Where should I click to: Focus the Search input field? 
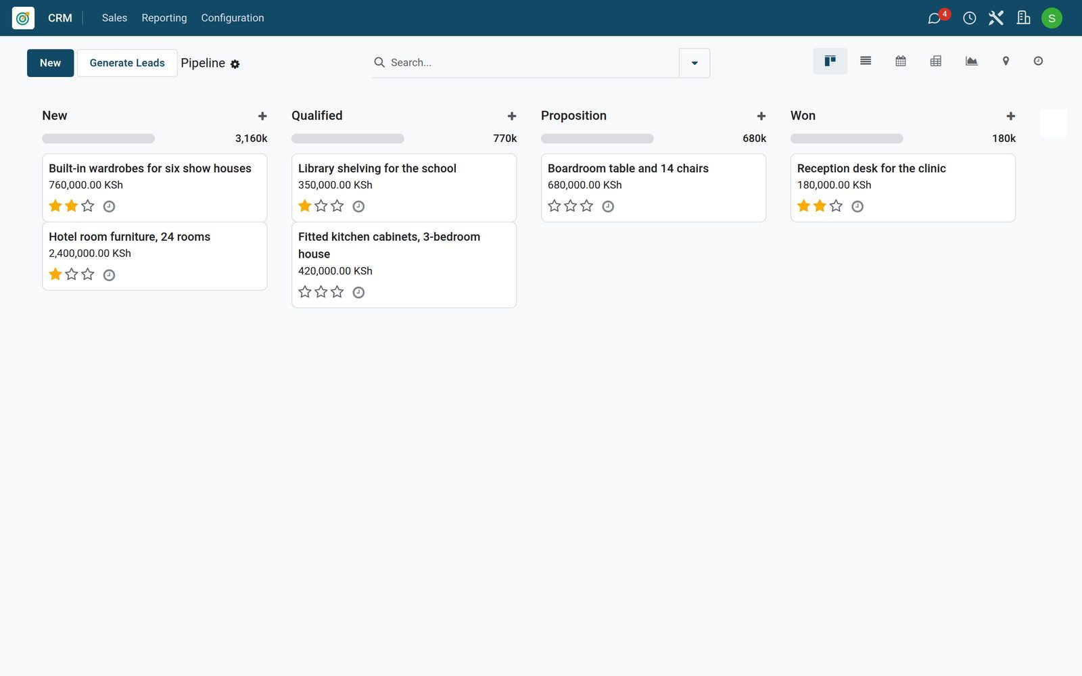point(531,63)
